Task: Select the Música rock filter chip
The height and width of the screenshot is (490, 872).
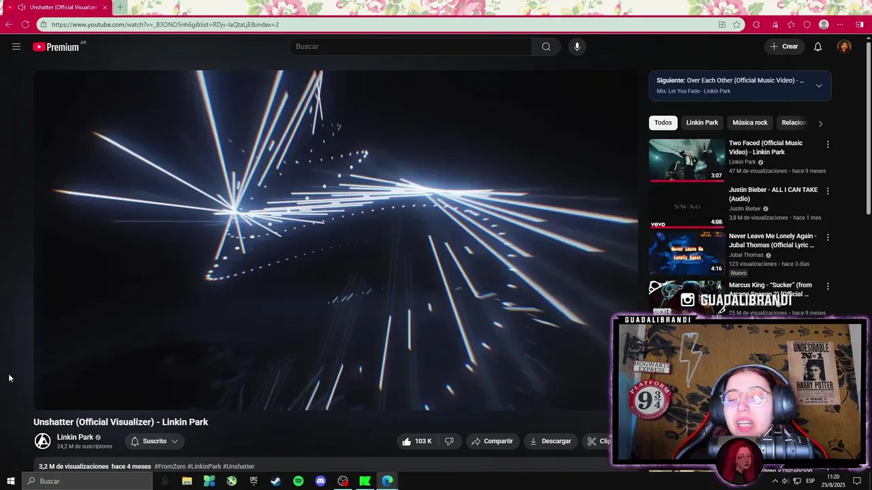Action: [750, 122]
